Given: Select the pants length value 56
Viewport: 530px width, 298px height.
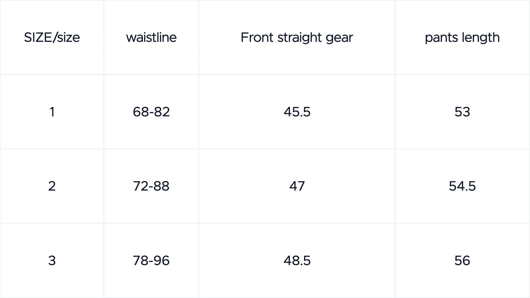Looking at the screenshot, I should point(462,261).
